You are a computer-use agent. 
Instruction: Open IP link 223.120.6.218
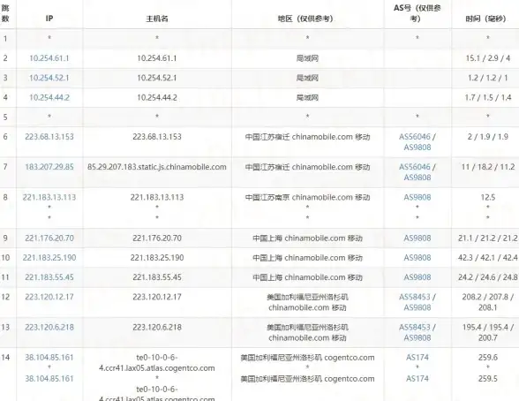(49, 327)
